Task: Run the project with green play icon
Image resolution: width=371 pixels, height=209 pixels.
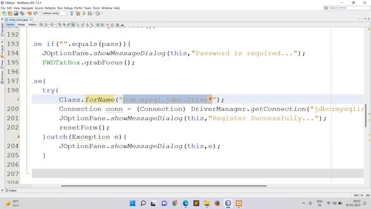Action: pyautogui.click(x=84, y=13)
